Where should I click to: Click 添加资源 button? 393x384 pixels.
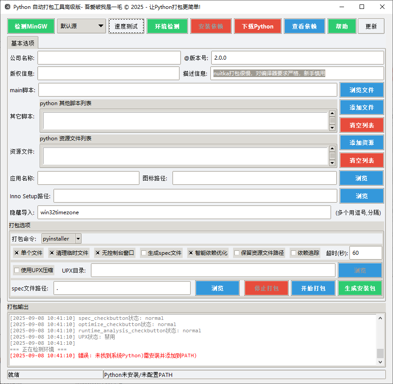(x=362, y=143)
